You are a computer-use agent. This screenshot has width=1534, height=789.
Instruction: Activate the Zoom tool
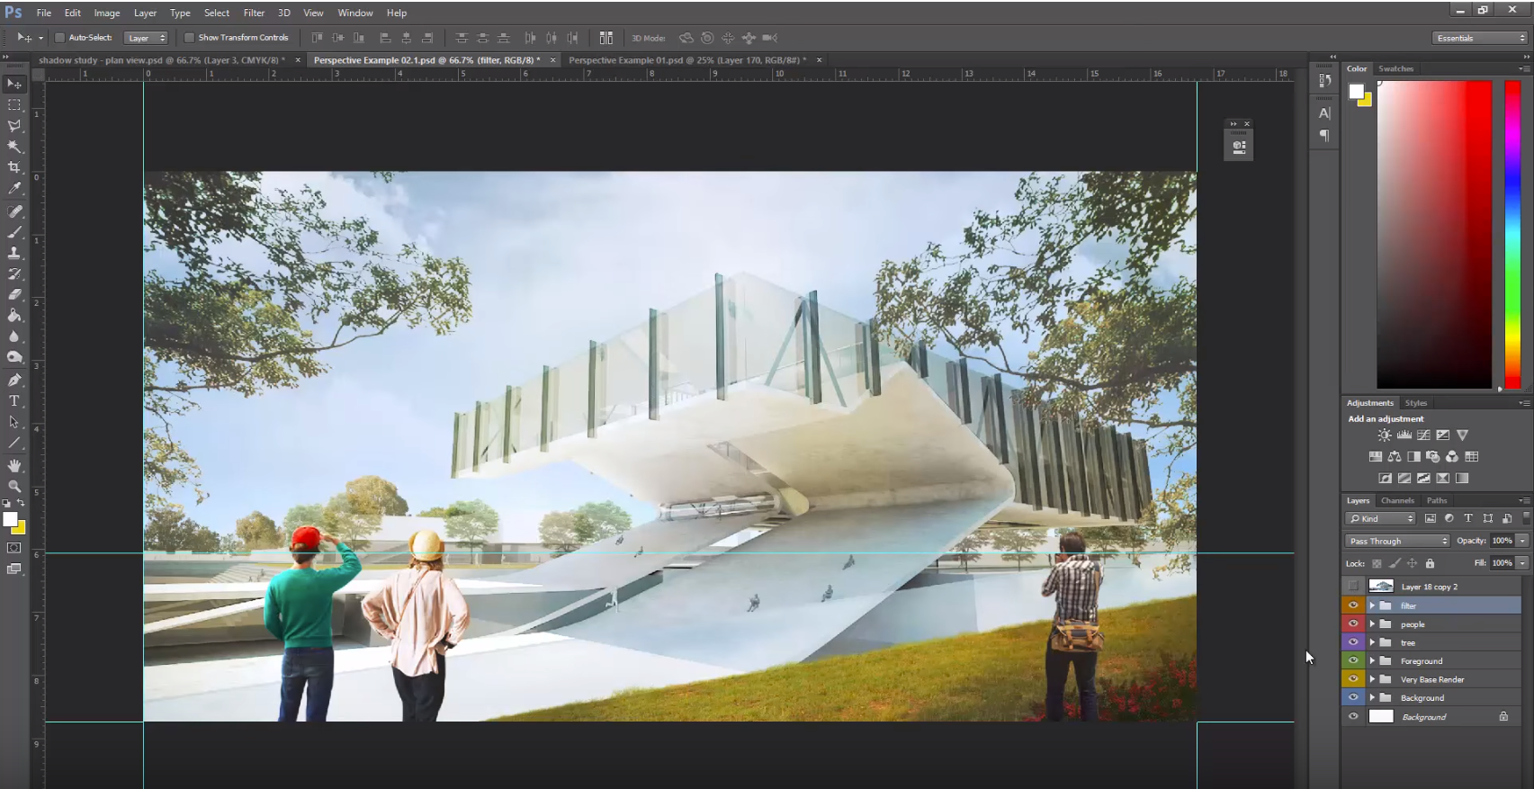click(x=14, y=486)
